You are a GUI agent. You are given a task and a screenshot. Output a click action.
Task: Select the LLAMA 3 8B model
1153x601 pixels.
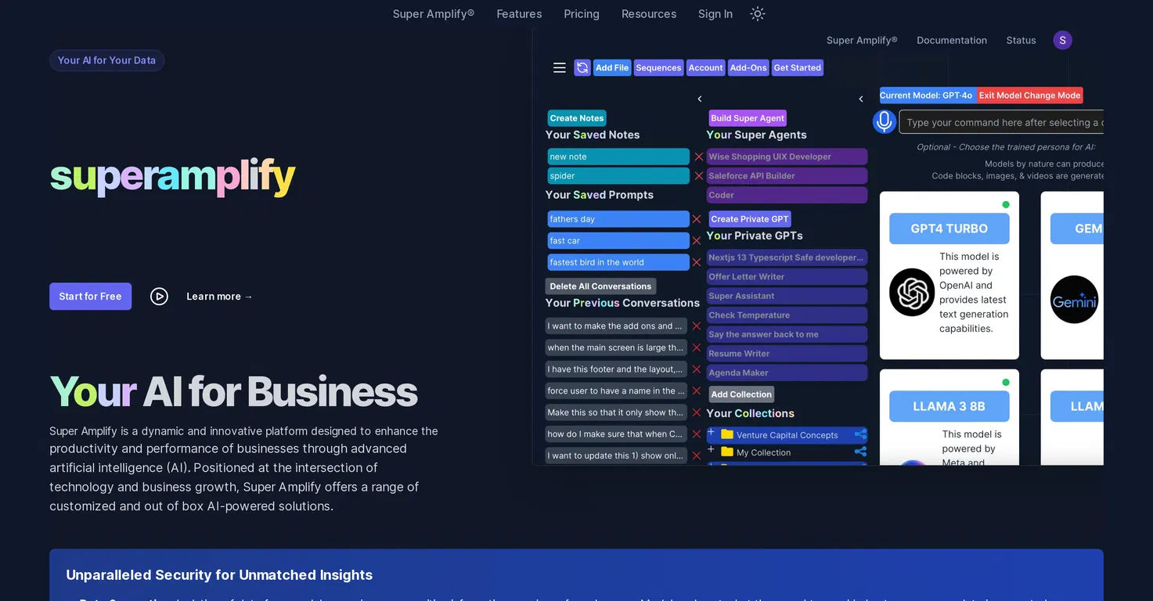click(x=949, y=406)
